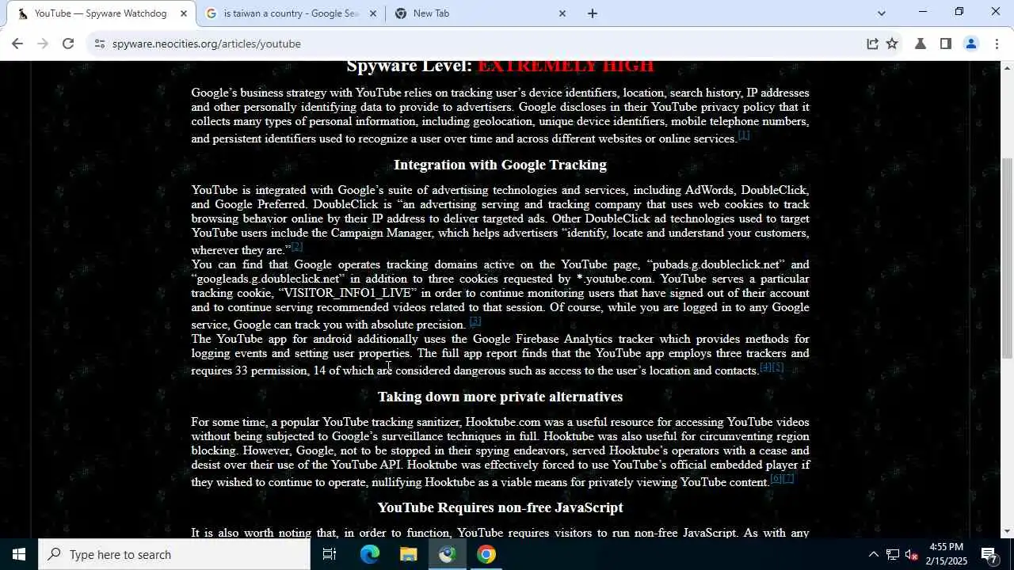
Task: Open network status tray icon
Action: (893, 554)
